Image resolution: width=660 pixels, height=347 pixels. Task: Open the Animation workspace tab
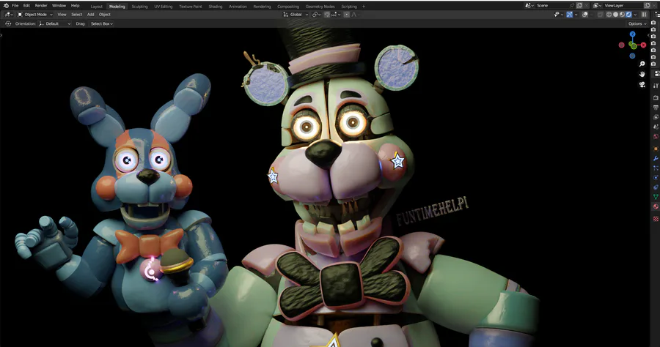click(238, 7)
